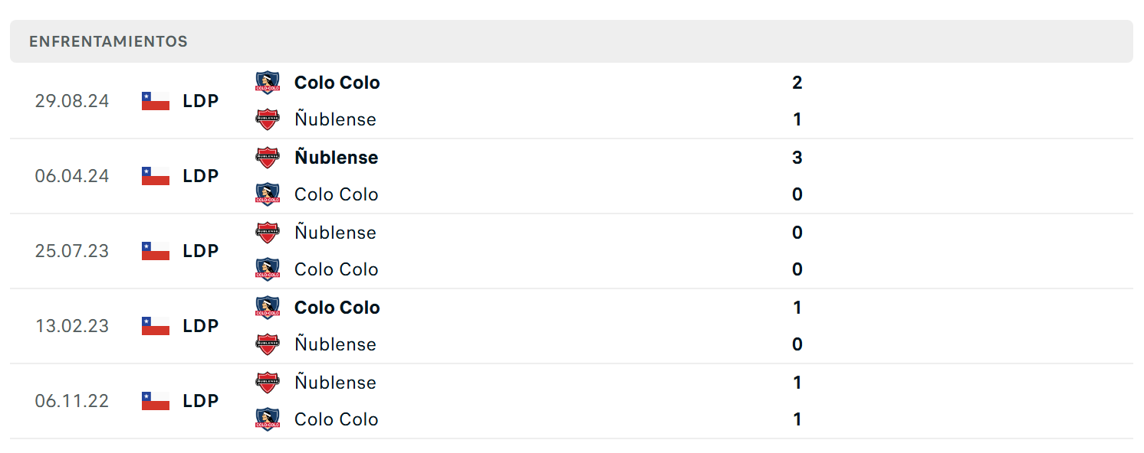Image resolution: width=1144 pixels, height=453 pixels.
Task: Click Colo Colo crest in 29.08.24 match
Action: pyautogui.click(x=268, y=82)
